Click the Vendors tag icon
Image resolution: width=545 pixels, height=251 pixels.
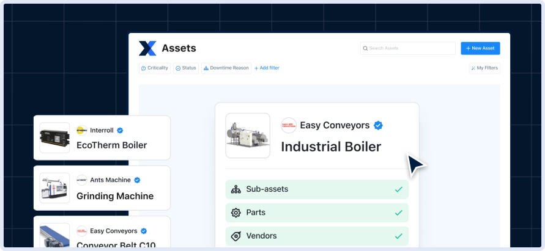(236, 236)
